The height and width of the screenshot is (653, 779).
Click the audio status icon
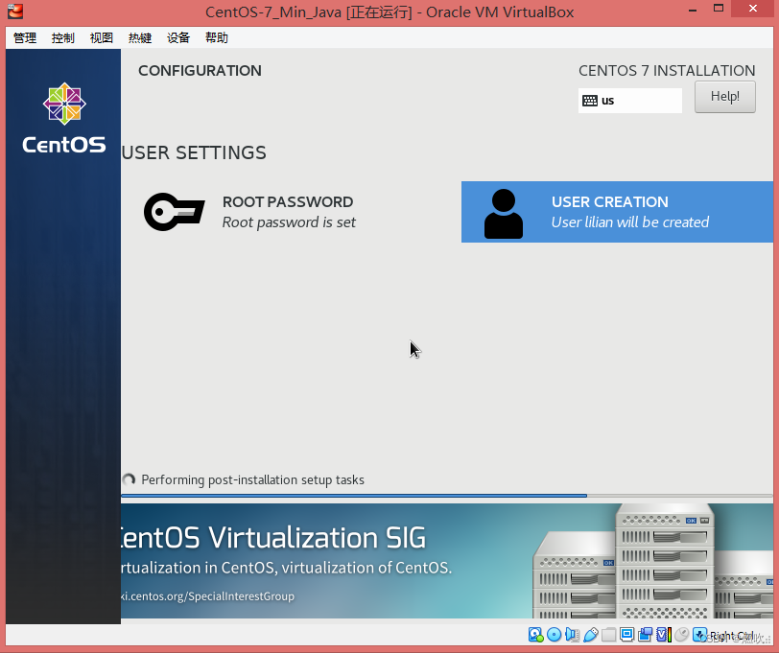[x=572, y=635]
